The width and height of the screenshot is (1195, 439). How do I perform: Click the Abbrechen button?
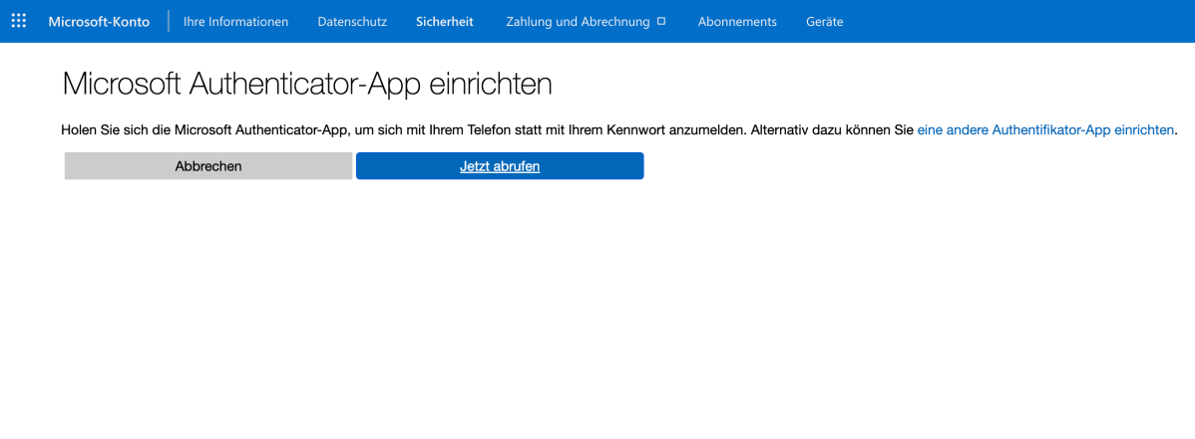208,166
